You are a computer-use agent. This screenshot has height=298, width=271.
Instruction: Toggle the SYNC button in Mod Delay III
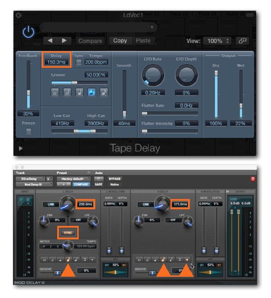68,233
